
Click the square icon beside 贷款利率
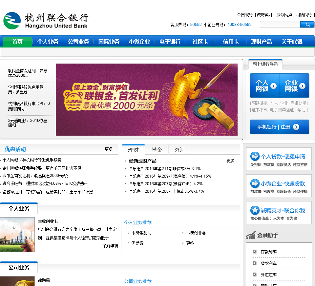pos(255,263)
